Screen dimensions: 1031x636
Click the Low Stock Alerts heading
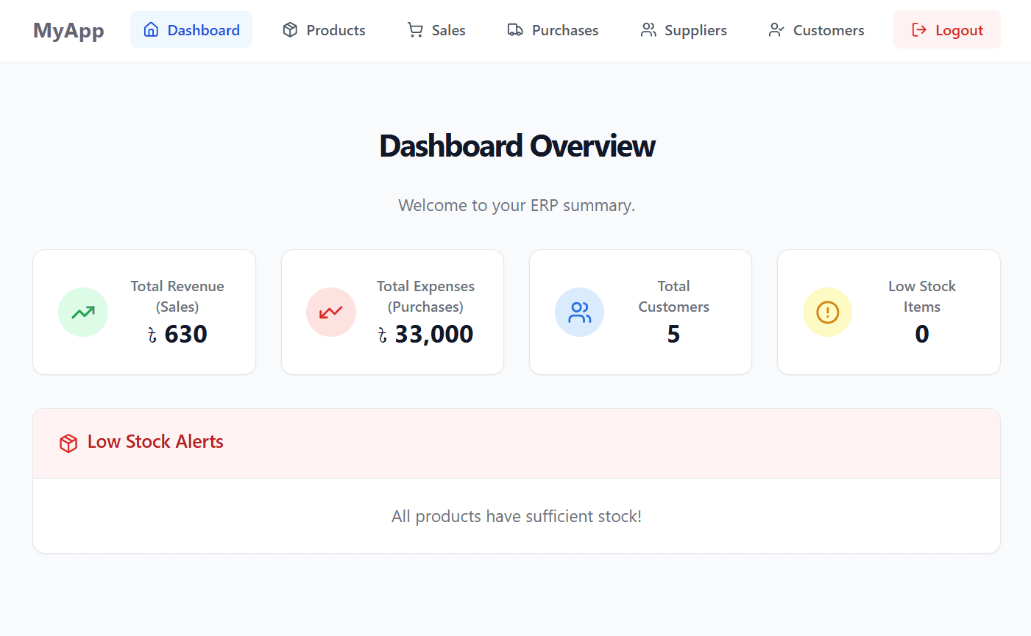click(155, 441)
